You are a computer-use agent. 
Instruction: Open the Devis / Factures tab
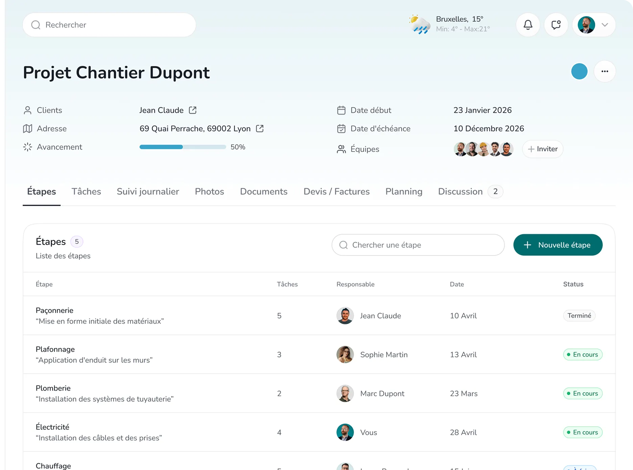pos(336,191)
